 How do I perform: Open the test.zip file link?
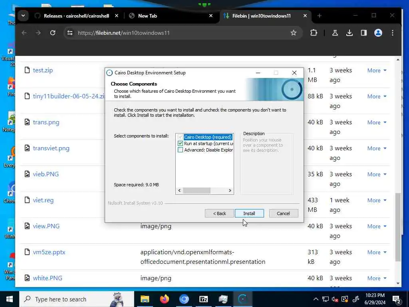tap(43, 70)
